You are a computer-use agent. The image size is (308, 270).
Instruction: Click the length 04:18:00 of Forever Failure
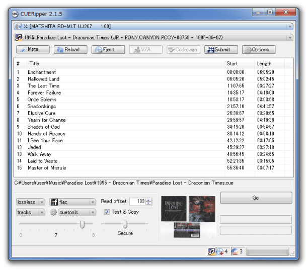coord(266,93)
